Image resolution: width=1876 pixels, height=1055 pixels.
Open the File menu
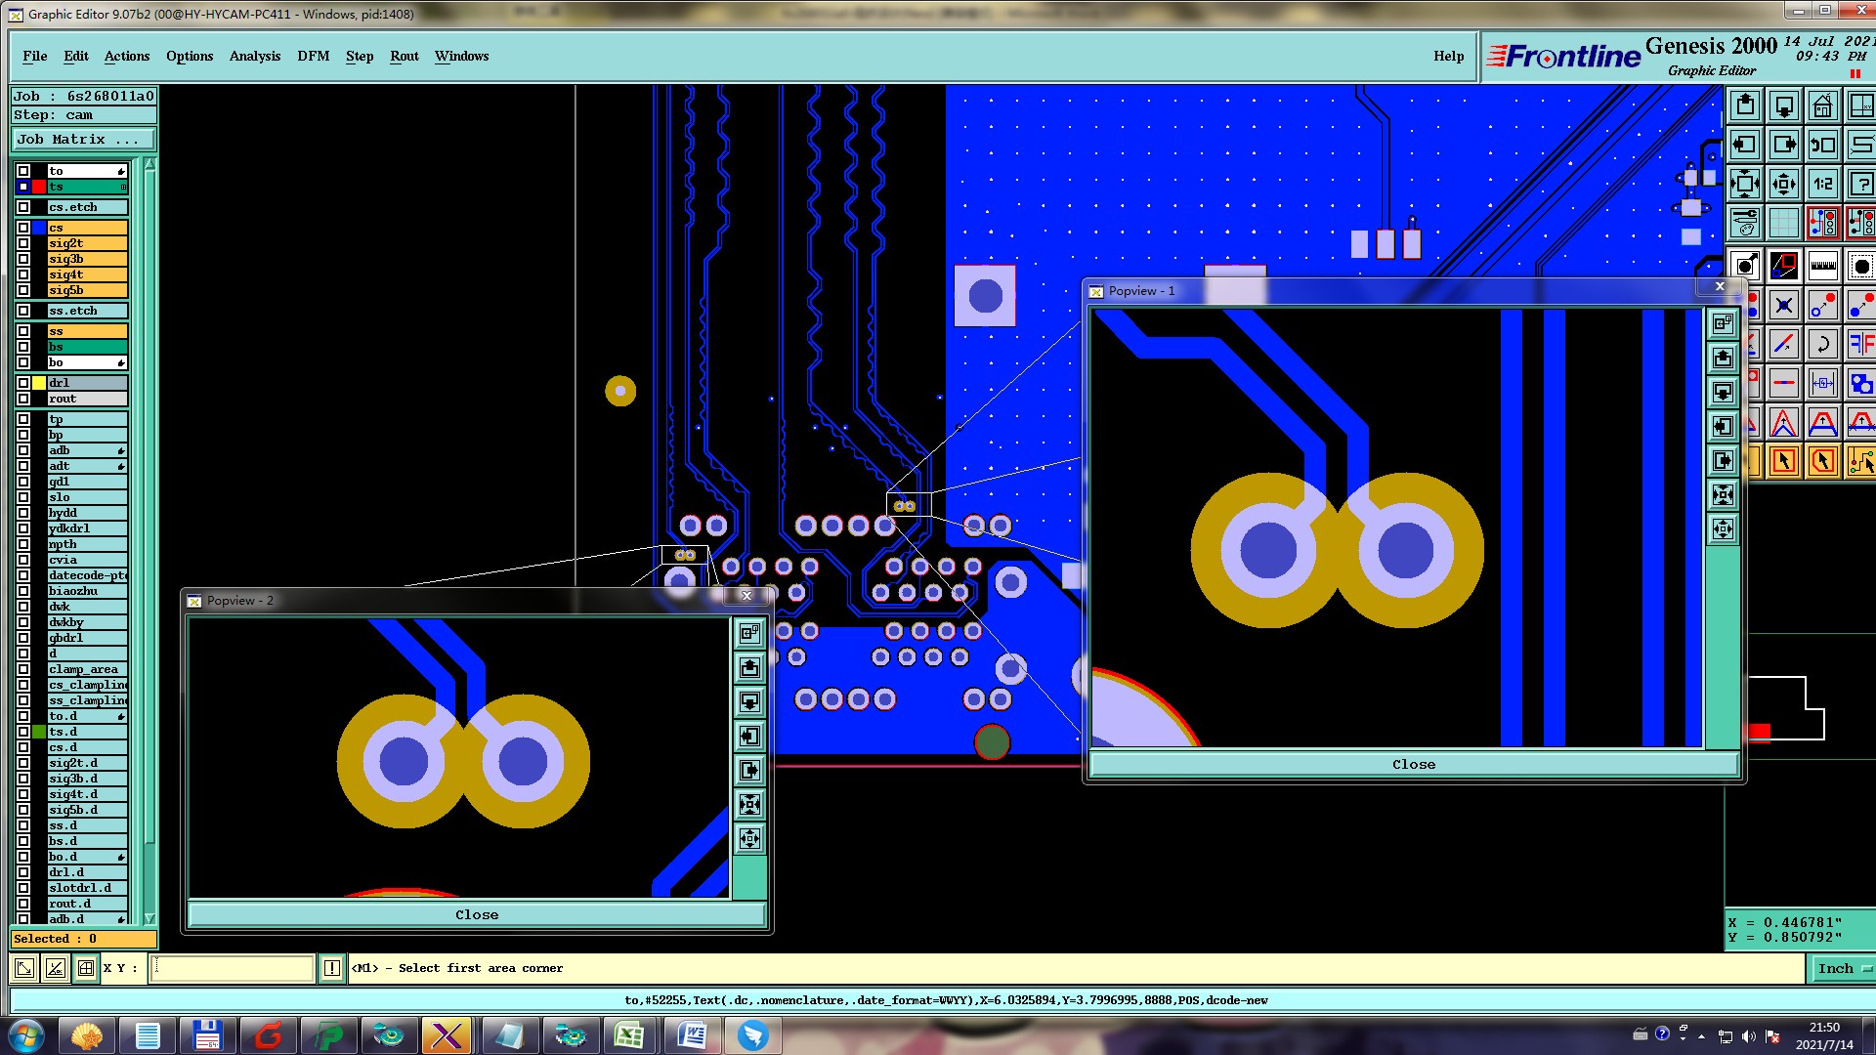click(34, 56)
